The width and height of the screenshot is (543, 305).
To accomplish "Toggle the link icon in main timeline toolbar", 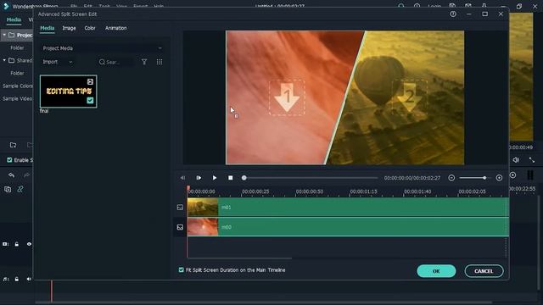I will click(x=20, y=189).
